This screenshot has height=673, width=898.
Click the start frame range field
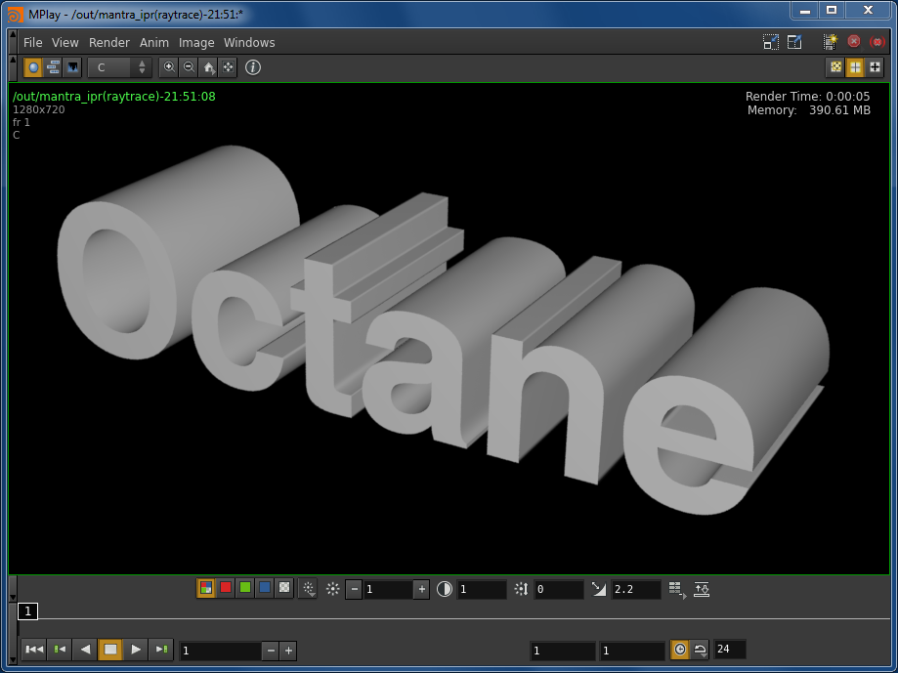(x=563, y=651)
